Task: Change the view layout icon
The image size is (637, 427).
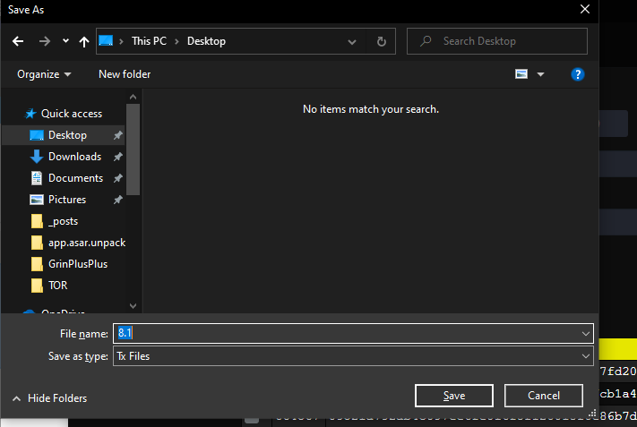Action: pos(521,74)
